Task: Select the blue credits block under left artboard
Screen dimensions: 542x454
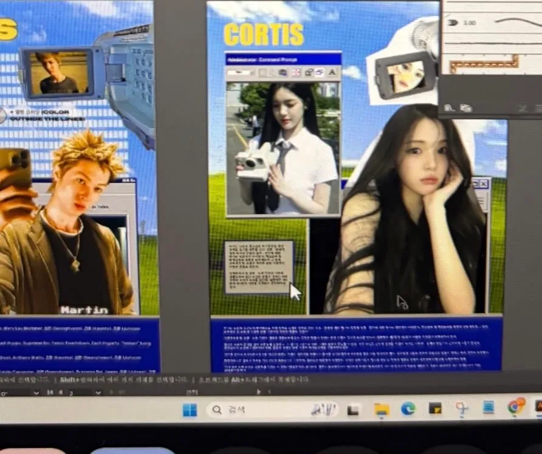Action: pos(79,345)
